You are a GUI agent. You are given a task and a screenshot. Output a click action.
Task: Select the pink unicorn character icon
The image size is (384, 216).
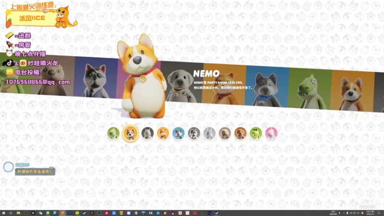271,133
